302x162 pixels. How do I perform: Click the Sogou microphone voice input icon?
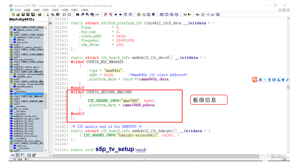[270, 80]
